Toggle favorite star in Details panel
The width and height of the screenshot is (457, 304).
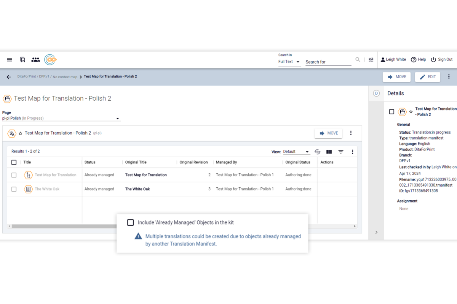[411, 112]
